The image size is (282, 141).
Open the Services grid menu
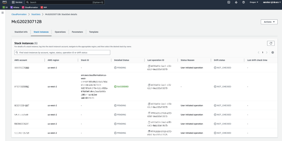17,2
